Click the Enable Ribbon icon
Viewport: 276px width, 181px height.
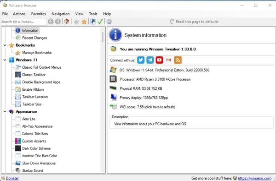click(18, 89)
